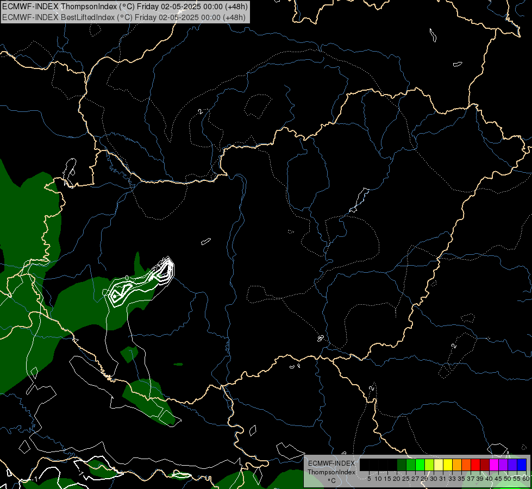Screen dimensions: 532x489
Task: Pick the violet 50–55 legend swatch
Action: tap(512, 465)
